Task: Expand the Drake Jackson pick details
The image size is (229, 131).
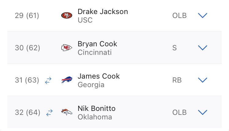Action: pos(203,16)
